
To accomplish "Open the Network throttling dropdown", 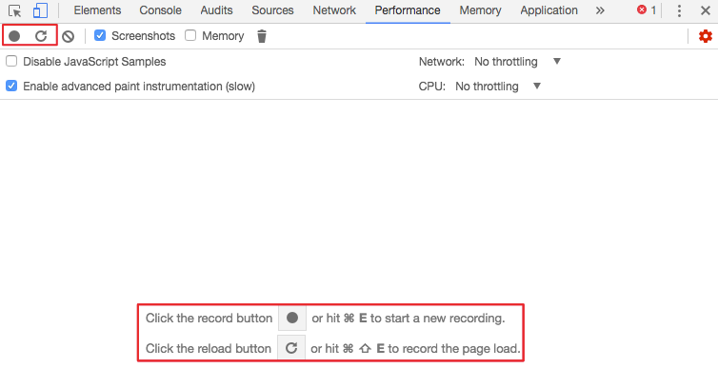I will [x=517, y=61].
